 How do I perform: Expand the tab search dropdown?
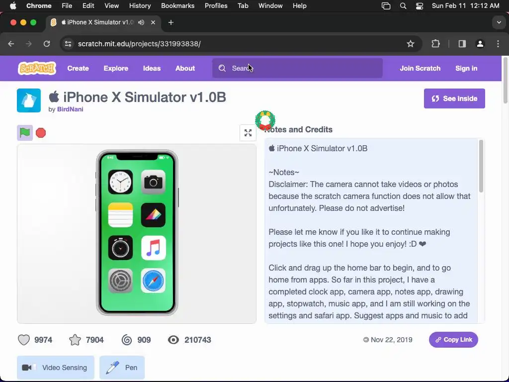499,22
